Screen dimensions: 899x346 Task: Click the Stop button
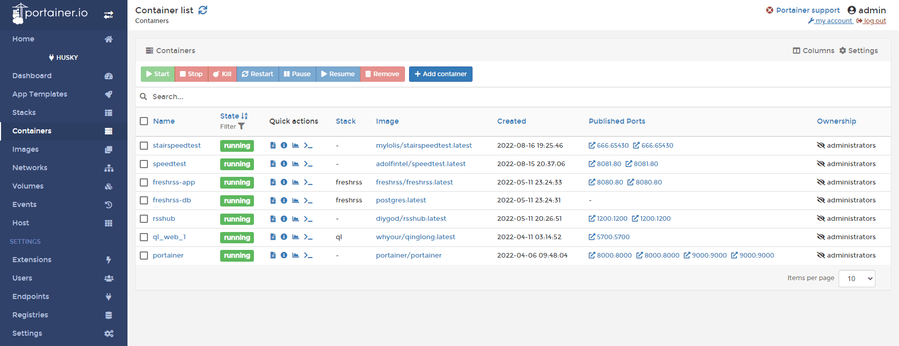(191, 74)
